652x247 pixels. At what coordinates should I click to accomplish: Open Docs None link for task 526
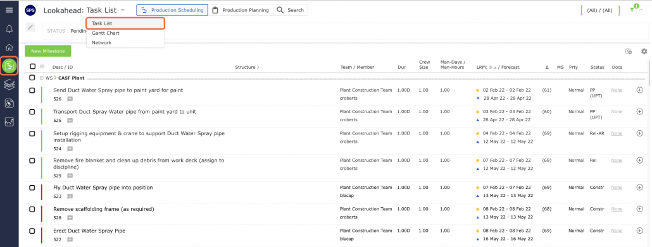617,90
